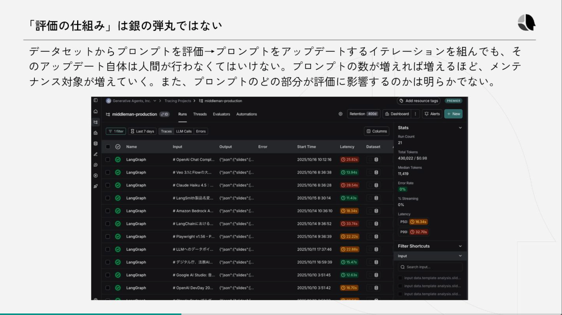Image resolution: width=562 pixels, height=315 pixels.
Task: Click dataset icon for the 25.82s run
Action: coord(376,159)
